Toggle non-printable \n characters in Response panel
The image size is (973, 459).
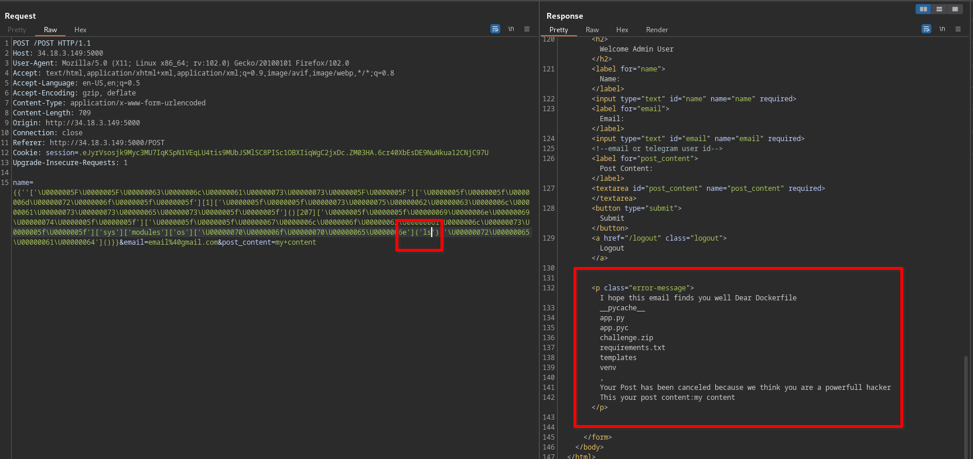tap(942, 29)
